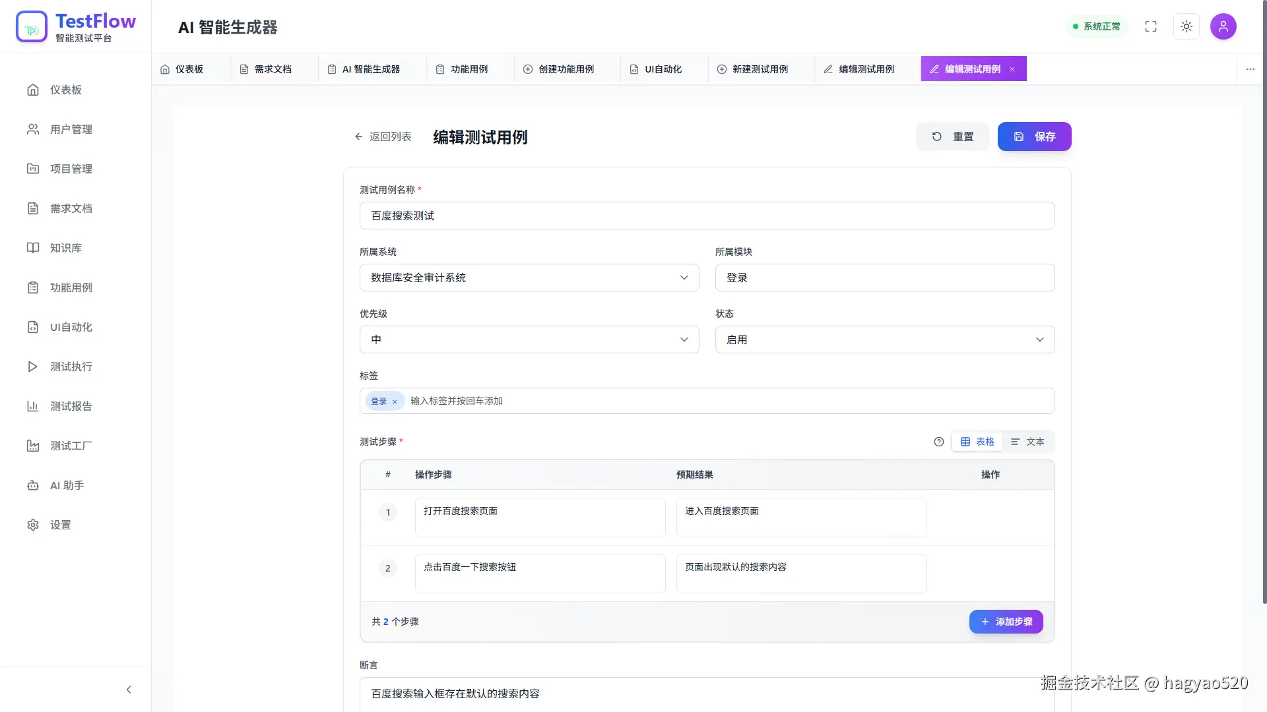Switch test steps to 表格 view
The height and width of the screenshot is (712, 1267).
pos(977,442)
